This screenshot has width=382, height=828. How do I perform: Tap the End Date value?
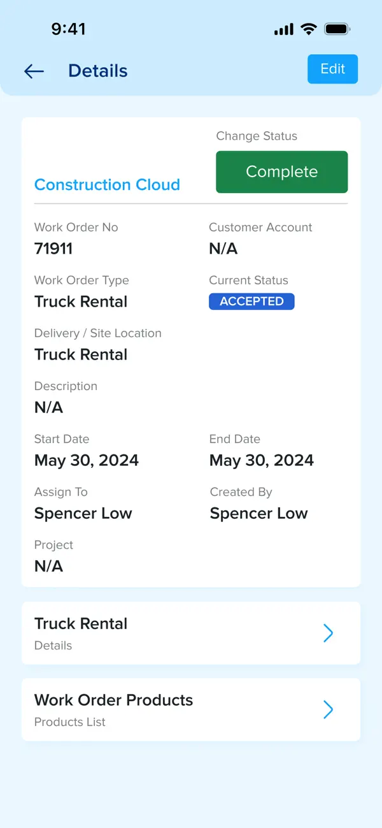point(262,461)
